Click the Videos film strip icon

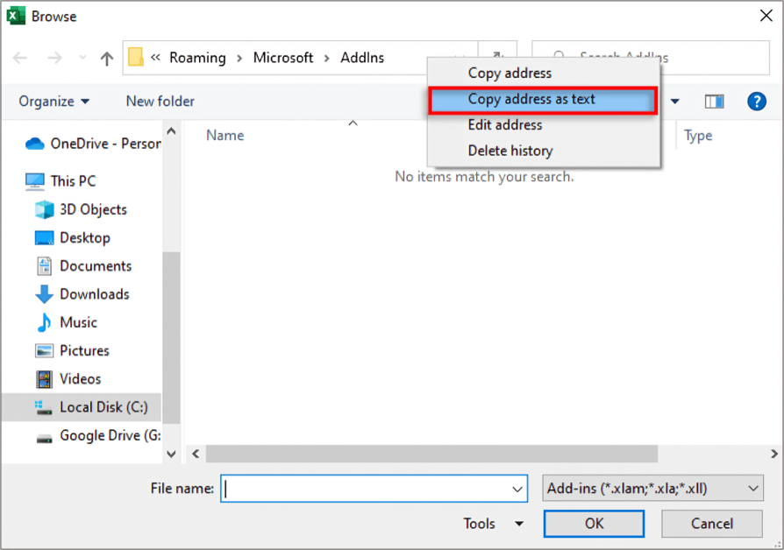44,379
